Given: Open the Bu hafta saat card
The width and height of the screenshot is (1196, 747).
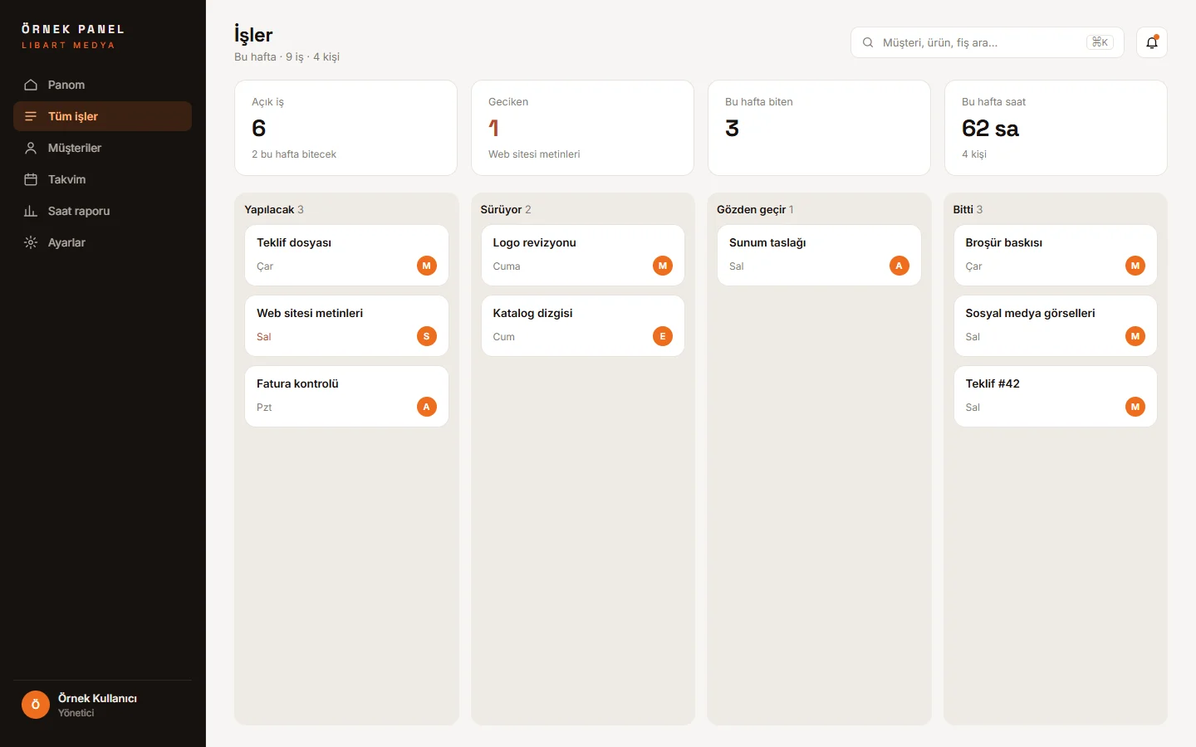Looking at the screenshot, I should click(x=1056, y=128).
